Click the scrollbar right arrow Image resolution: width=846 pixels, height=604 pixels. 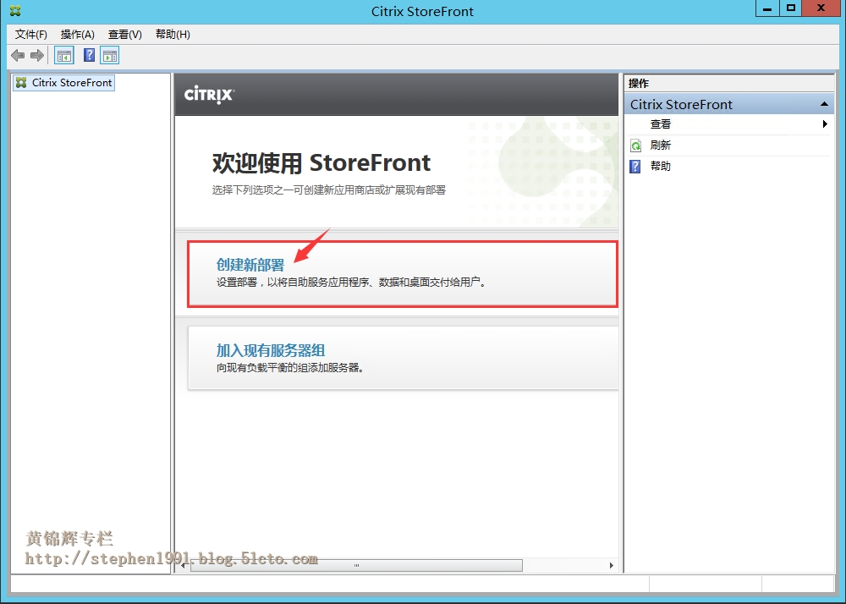pos(612,565)
